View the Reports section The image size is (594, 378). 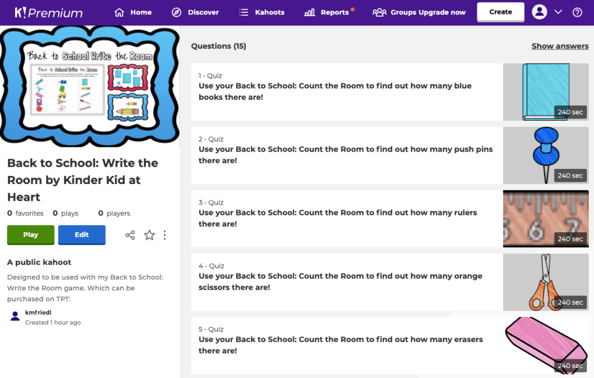[327, 12]
